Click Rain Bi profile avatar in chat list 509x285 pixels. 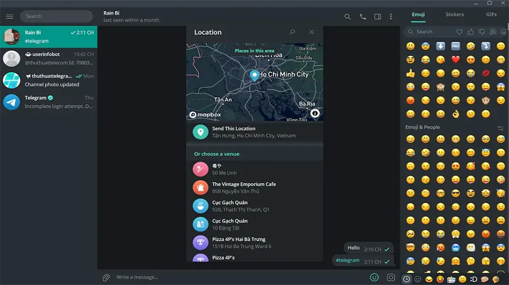point(11,37)
